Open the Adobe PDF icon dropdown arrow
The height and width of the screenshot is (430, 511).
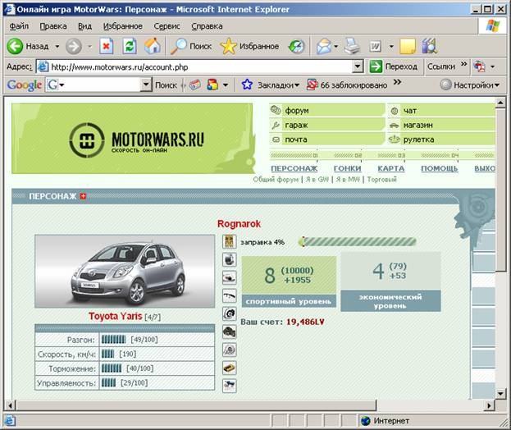coord(492,66)
